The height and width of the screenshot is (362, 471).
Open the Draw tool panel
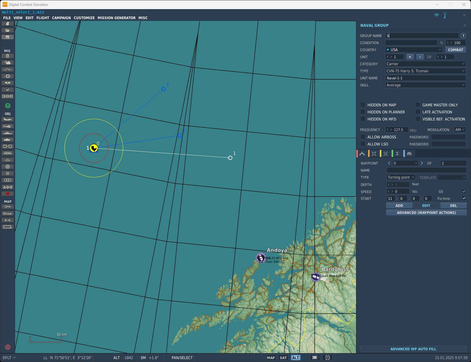(x=8, y=213)
